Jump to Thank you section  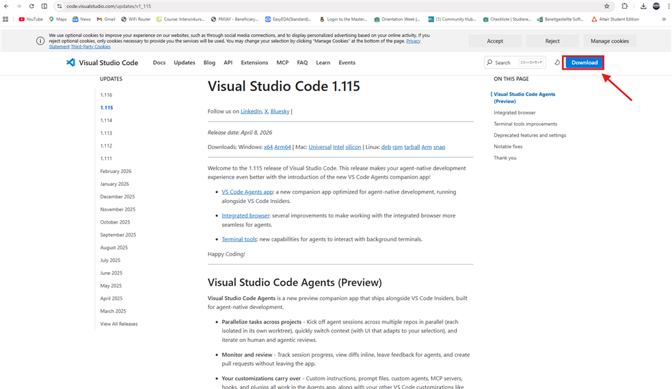[505, 158]
